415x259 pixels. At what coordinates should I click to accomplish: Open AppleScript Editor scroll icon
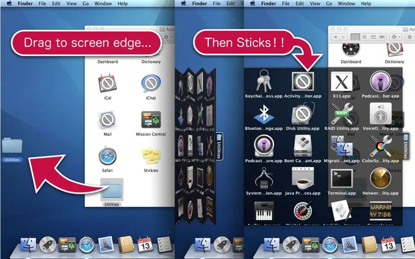[x=342, y=210]
